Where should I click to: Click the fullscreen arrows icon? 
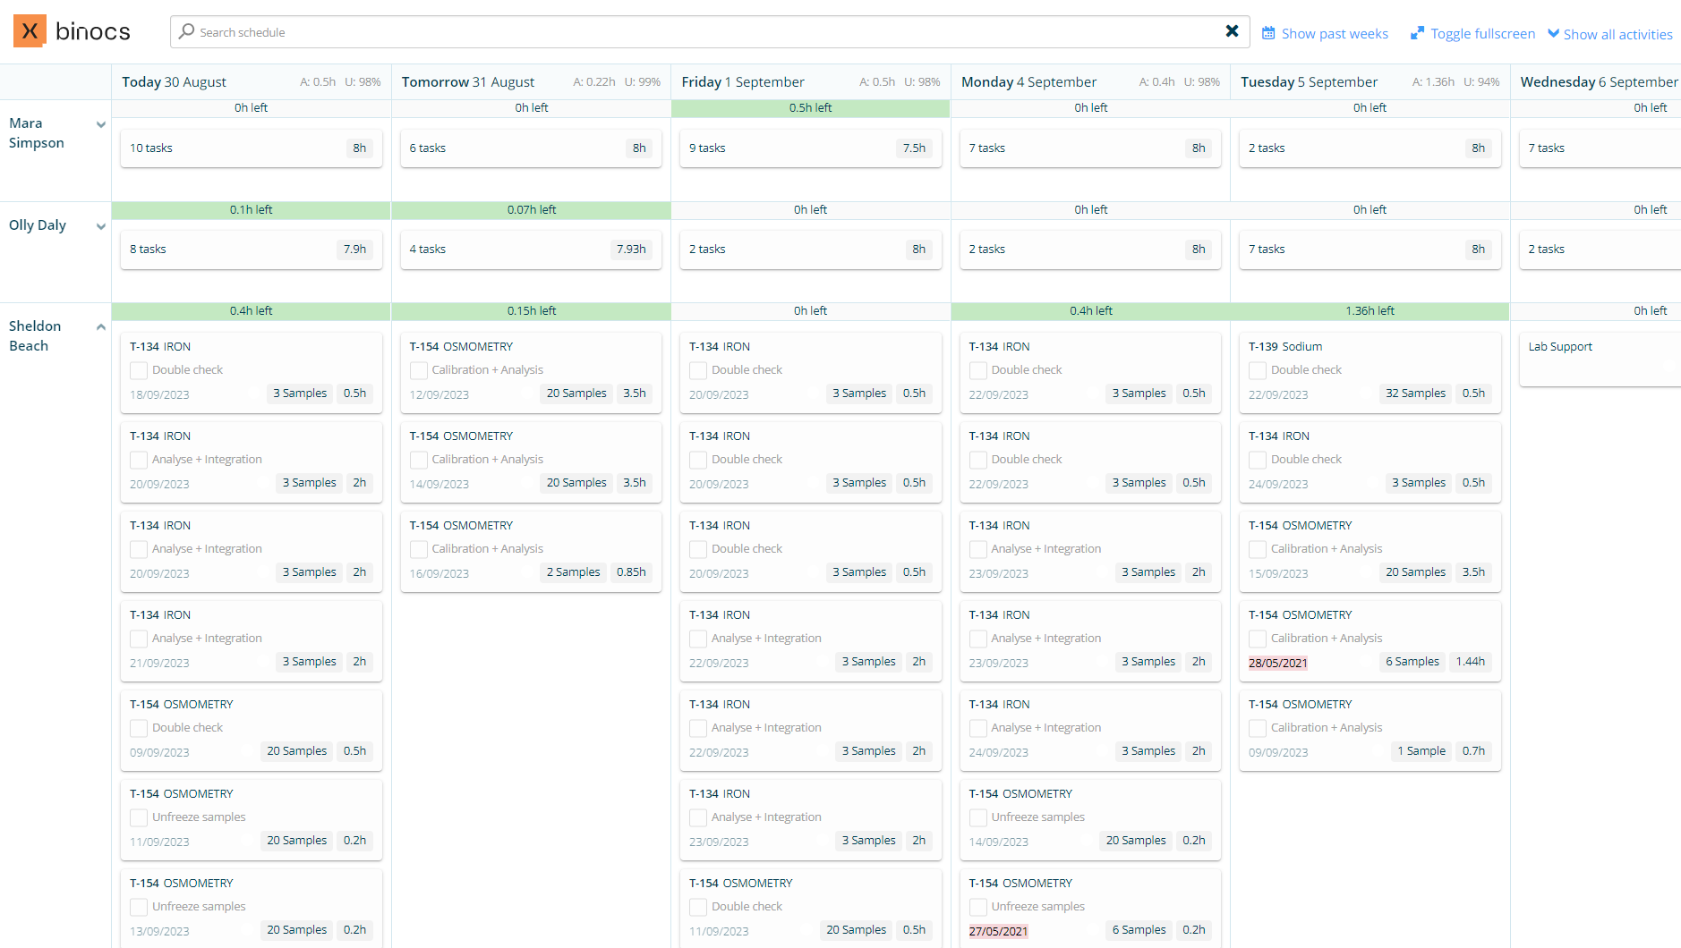click(1417, 33)
